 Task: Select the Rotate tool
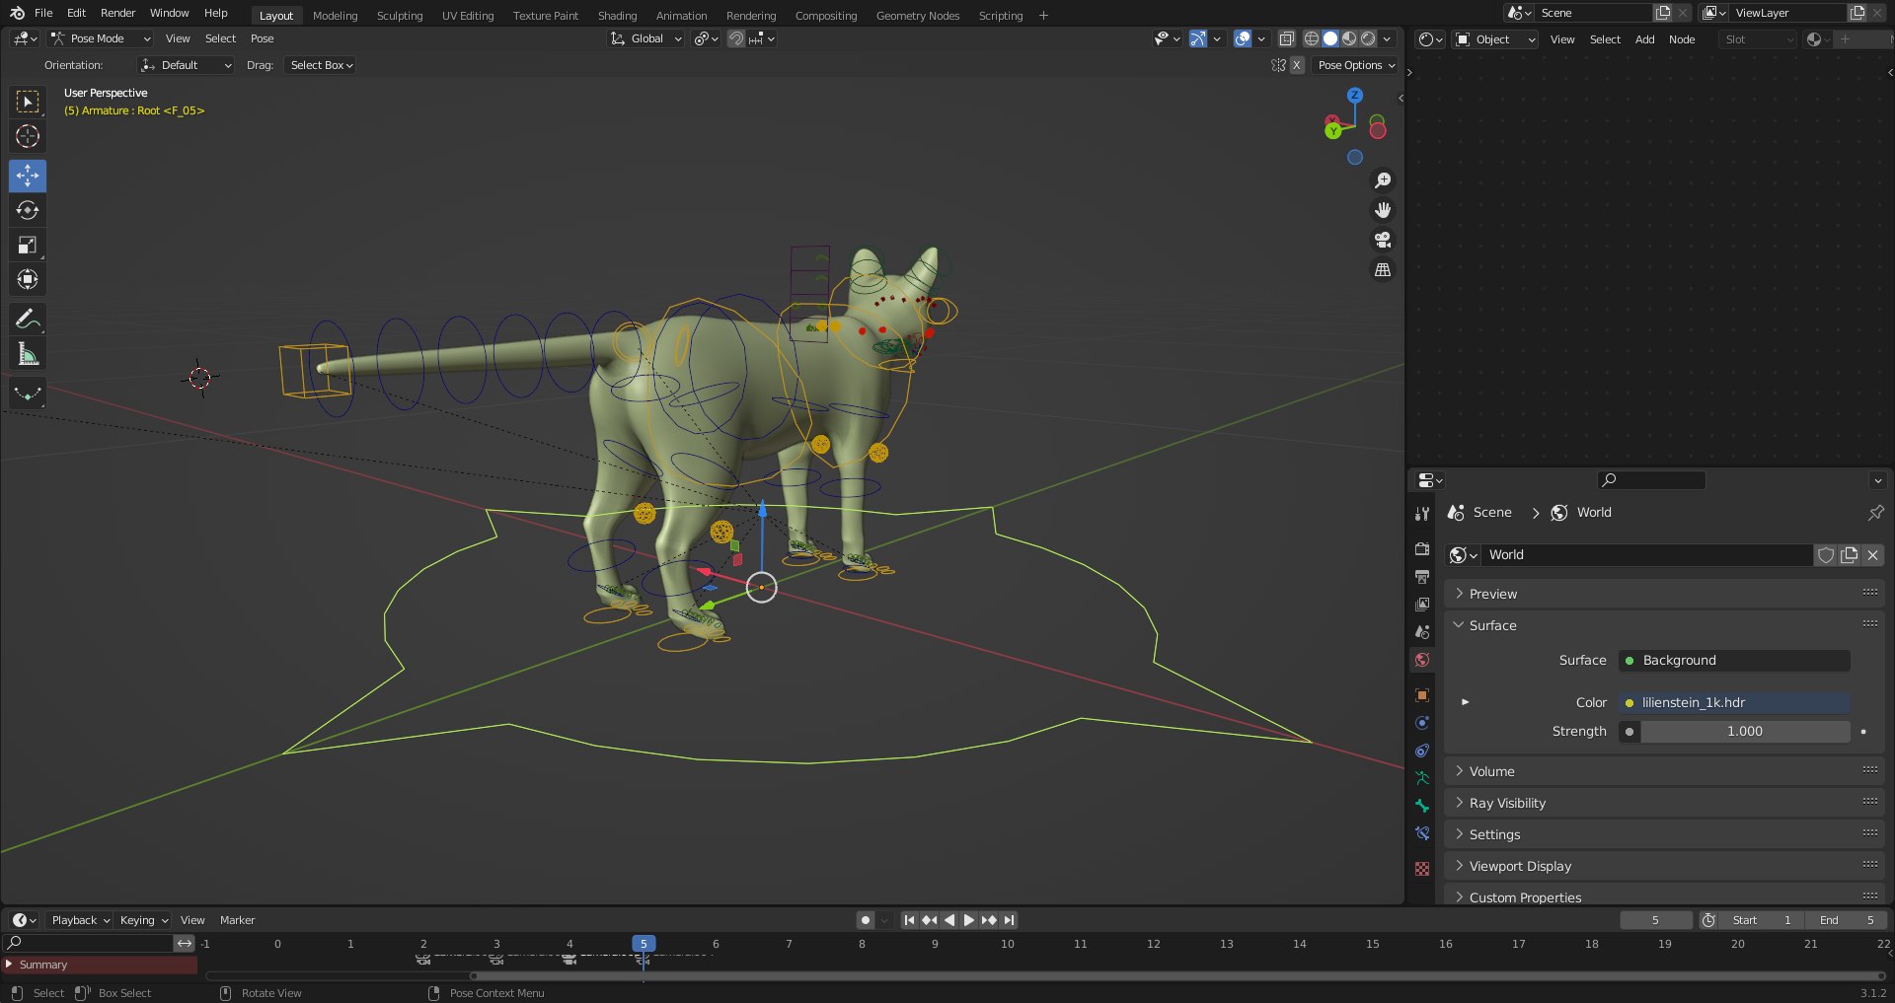(28, 210)
